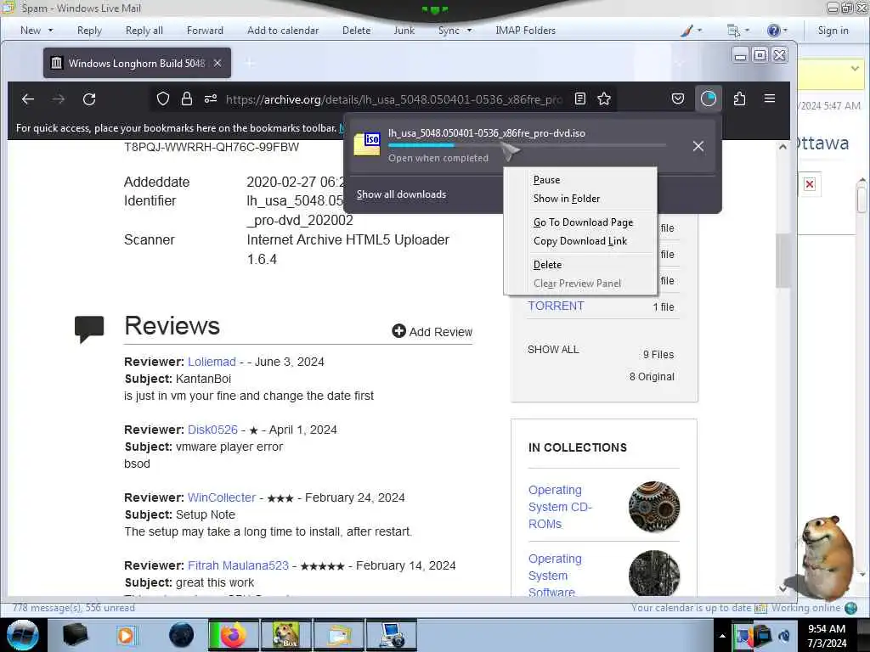Screen dimensions: 870x652
Task: Show hidden system tray icons
Action: click(x=722, y=636)
